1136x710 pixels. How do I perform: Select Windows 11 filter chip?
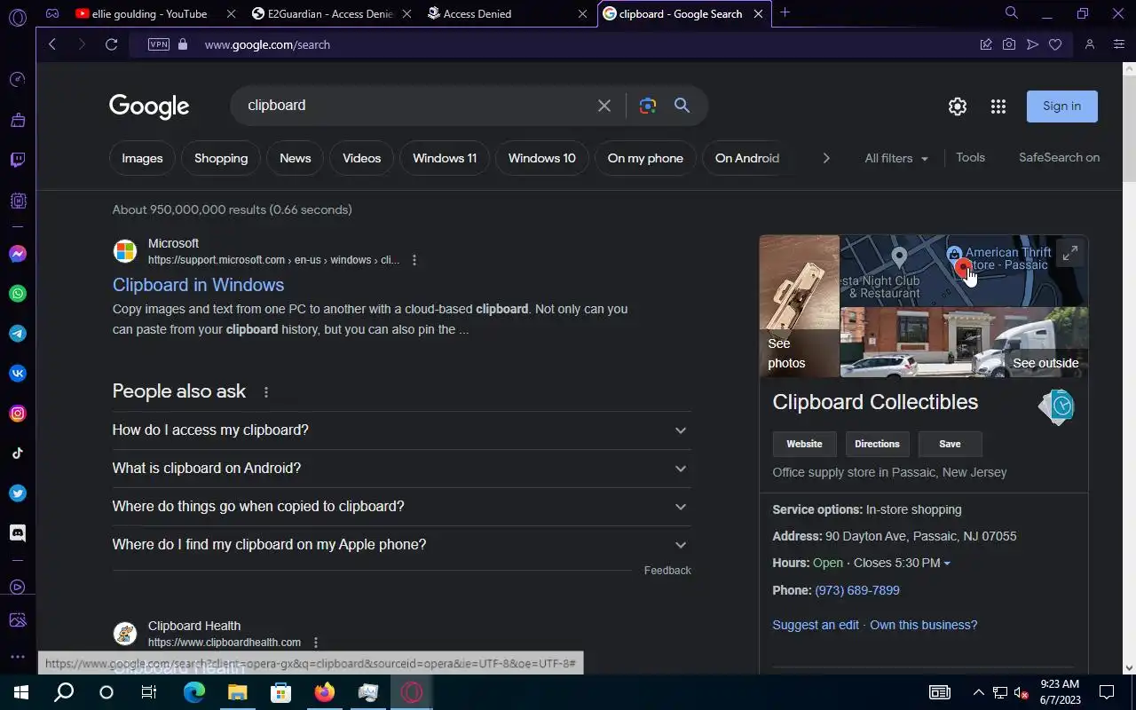445,158
